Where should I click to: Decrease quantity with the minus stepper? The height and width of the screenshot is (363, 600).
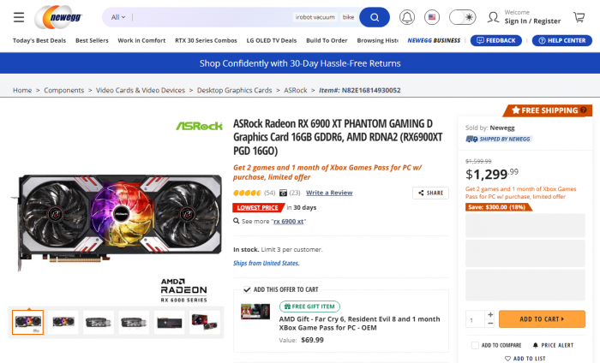(x=490, y=324)
